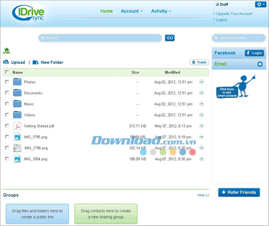
Task: Click the plus icon beside Email
Action: (260, 64)
